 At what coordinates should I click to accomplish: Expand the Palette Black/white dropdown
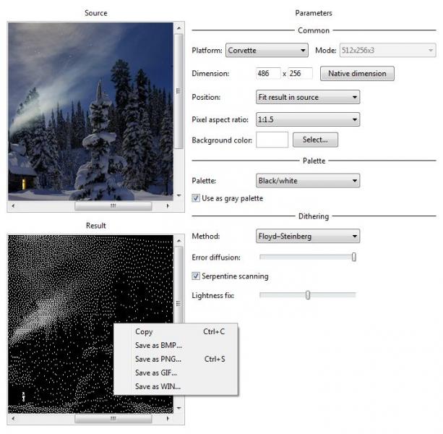click(308, 181)
